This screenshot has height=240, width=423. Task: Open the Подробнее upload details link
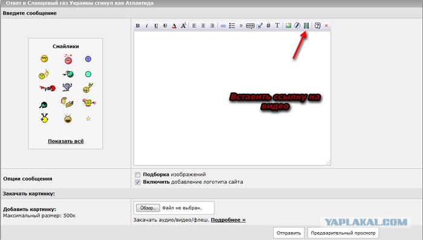[228, 220]
